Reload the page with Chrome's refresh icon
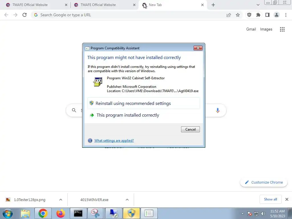Image resolution: width=292 pixels, height=219 pixels. [25, 15]
